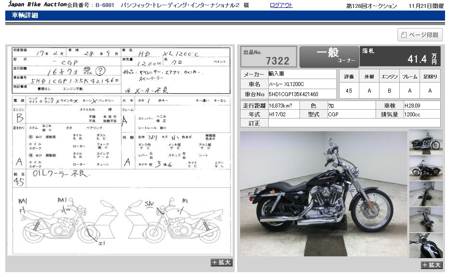The width and height of the screenshot is (449, 277).
Task: Click 拡大 button beneath the photo thumbnails
Action: (431, 265)
